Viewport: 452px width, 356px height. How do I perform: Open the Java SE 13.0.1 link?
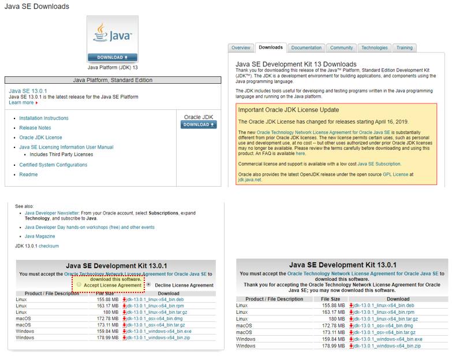28,91
